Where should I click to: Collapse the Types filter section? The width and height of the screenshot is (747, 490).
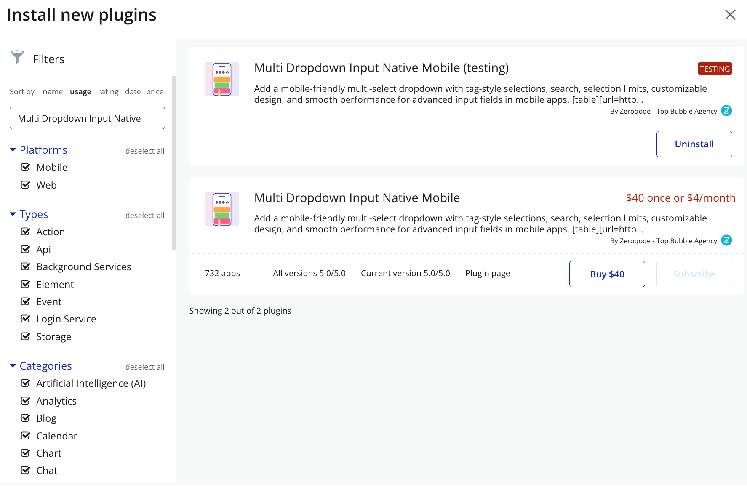point(13,214)
